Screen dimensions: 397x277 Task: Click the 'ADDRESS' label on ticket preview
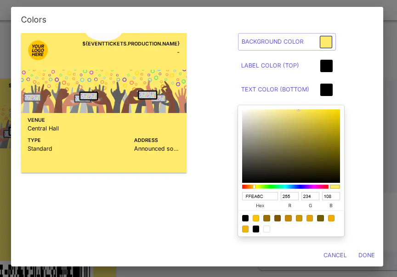pos(146,140)
